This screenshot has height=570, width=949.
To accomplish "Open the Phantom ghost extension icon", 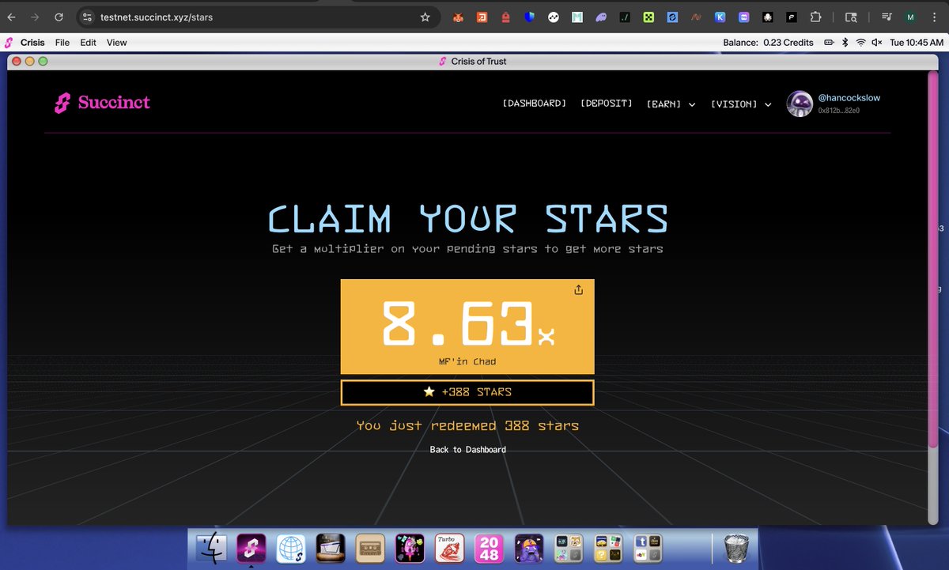I will pyautogui.click(x=602, y=17).
